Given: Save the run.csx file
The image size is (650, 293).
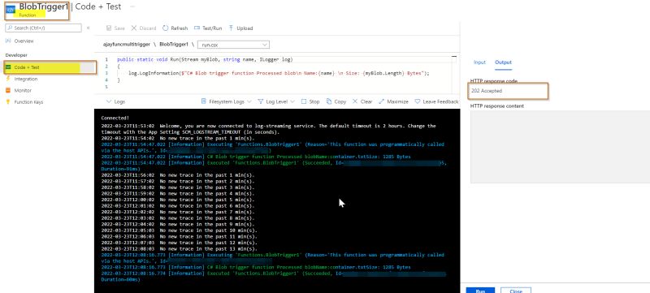Looking at the screenshot, I should (115, 28).
